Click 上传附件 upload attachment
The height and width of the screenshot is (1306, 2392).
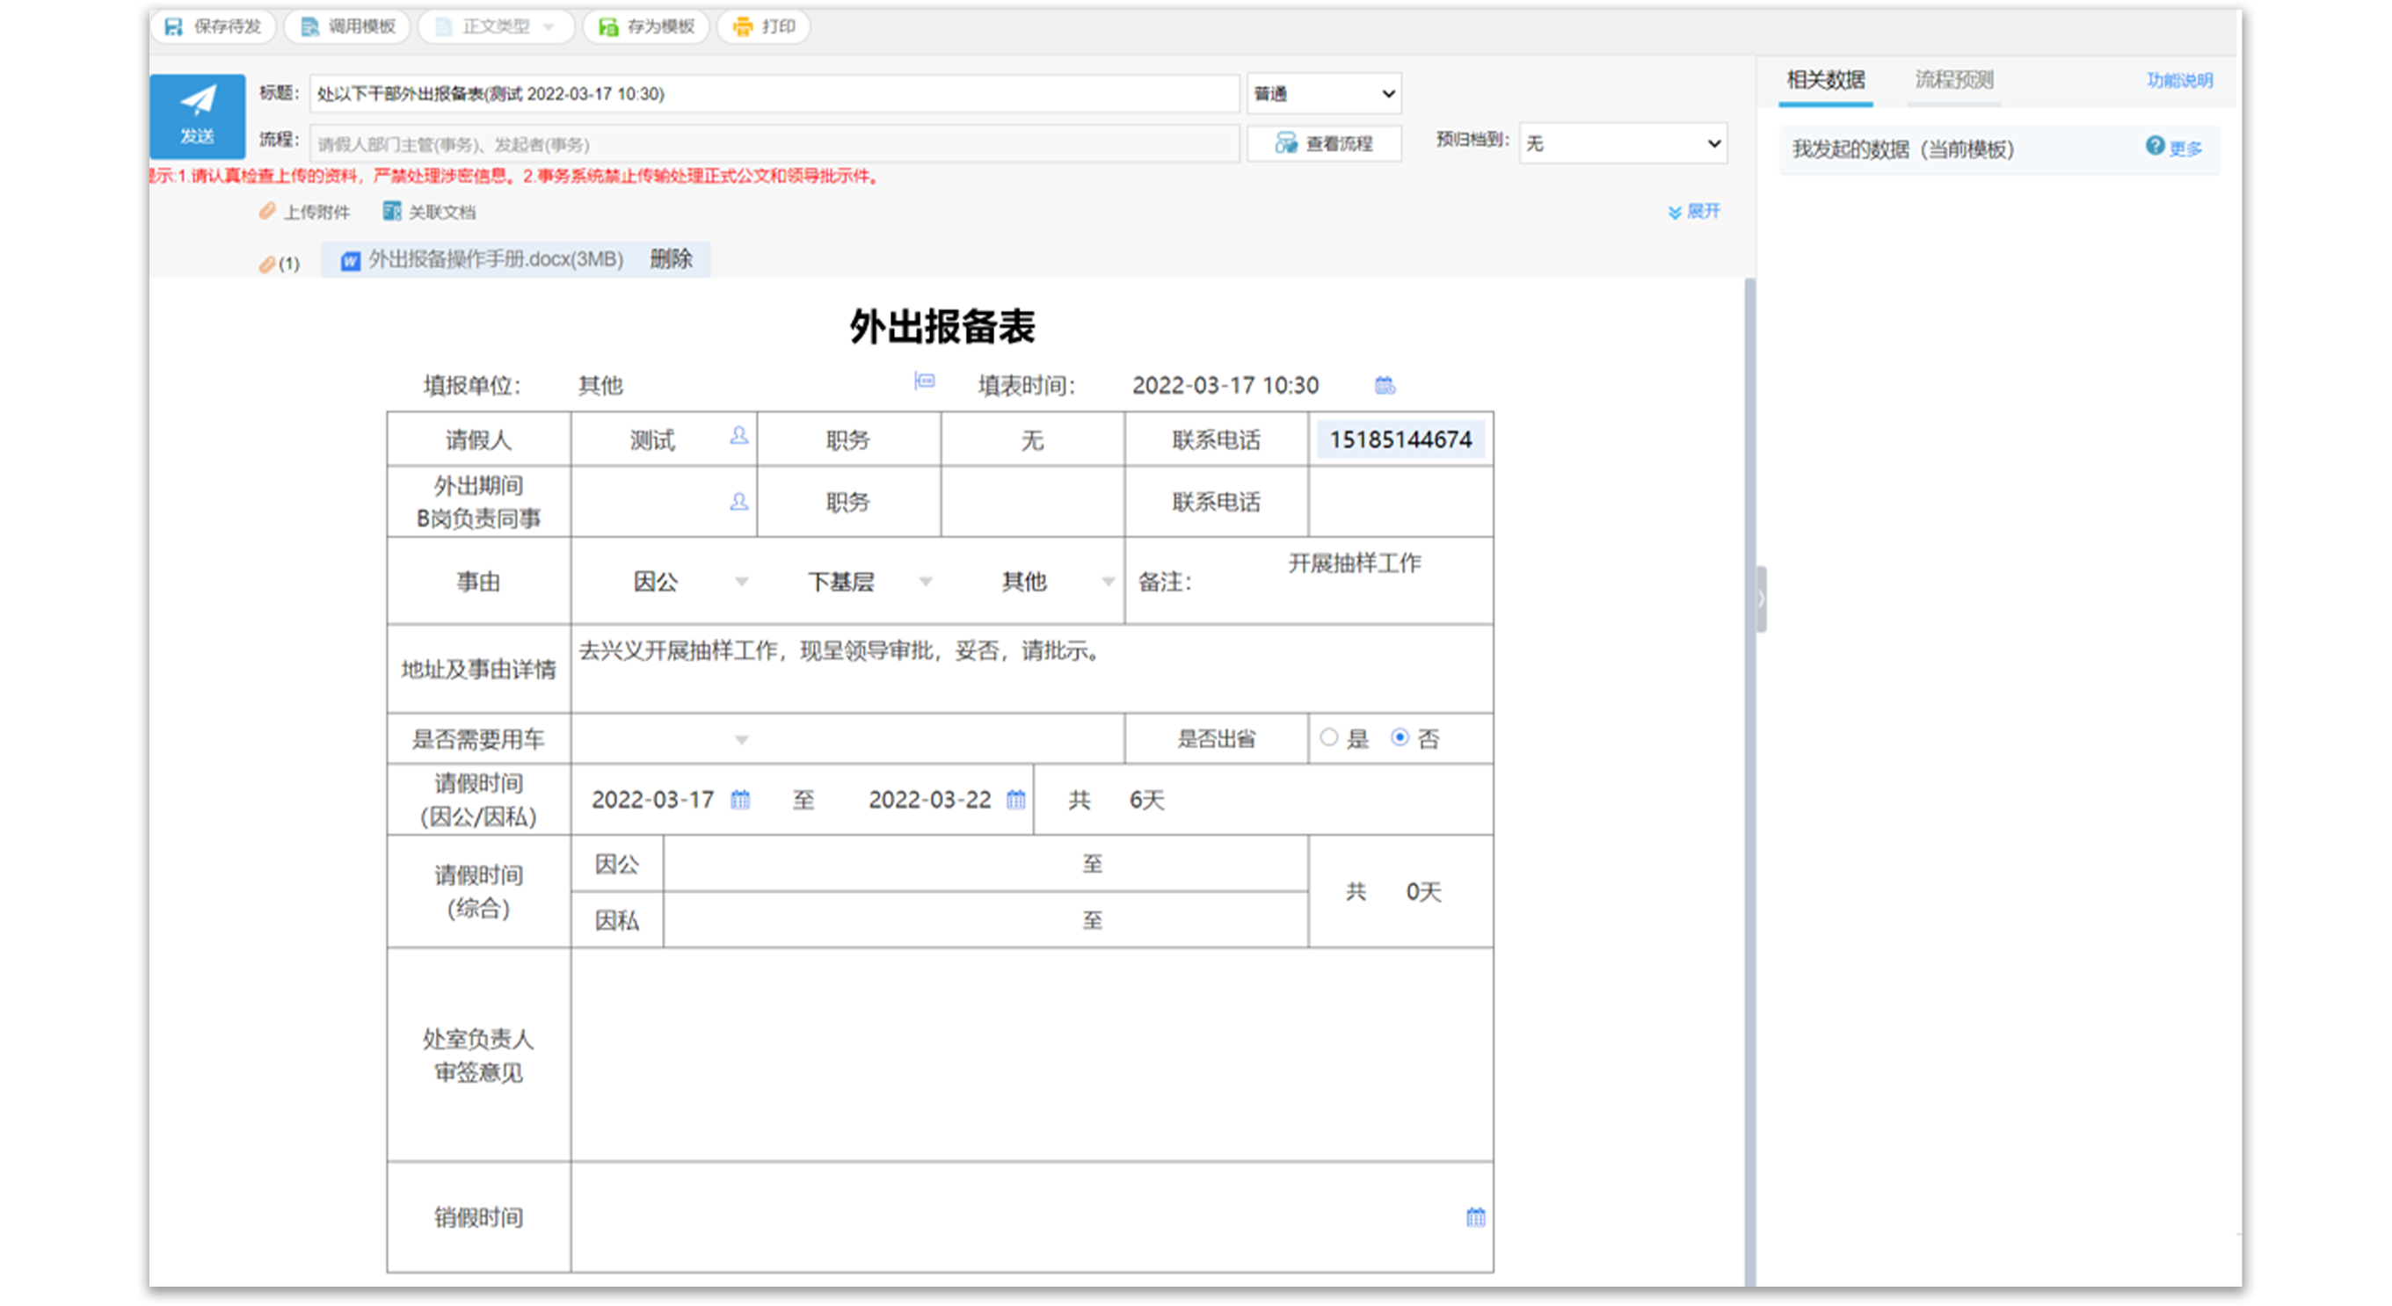[304, 212]
